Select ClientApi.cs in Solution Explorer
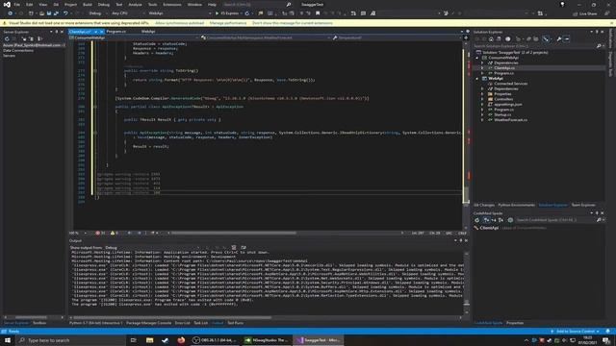This screenshot has width=616, height=346. 504,68
